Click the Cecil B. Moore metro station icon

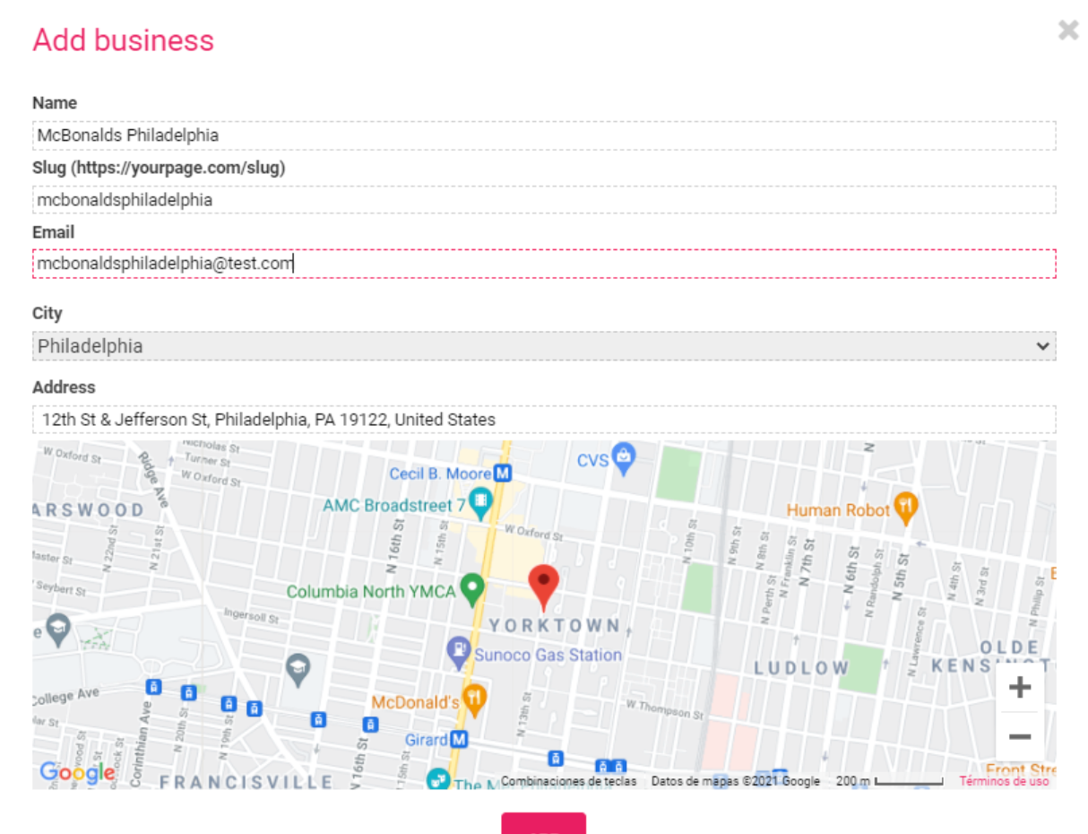pyautogui.click(x=503, y=473)
